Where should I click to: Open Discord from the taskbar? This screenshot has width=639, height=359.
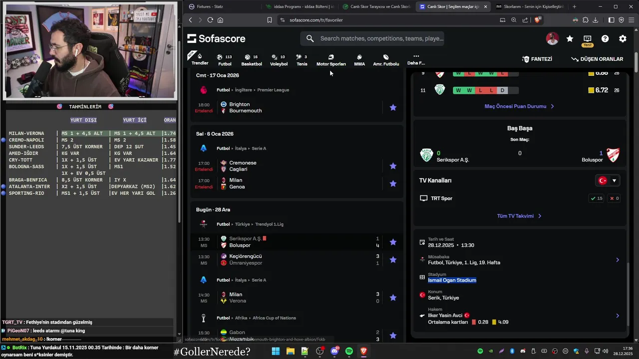pyautogui.click(x=334, y=352)
